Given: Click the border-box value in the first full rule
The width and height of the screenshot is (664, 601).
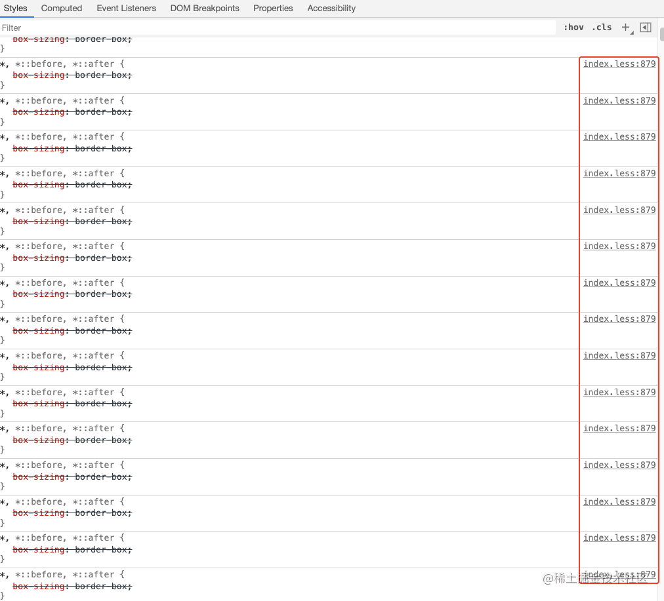Looking at the screenshot, I should pyautogui.click(x=102, y=75).
